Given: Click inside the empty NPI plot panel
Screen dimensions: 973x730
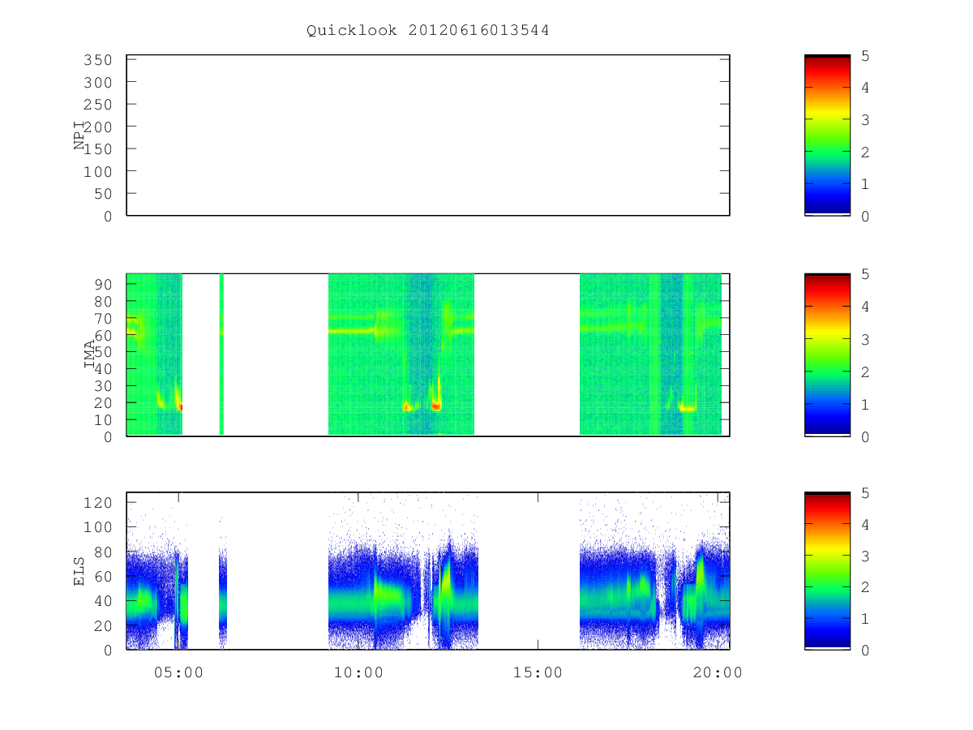Looking at the screenshot, I should click(x=428, y=135).
